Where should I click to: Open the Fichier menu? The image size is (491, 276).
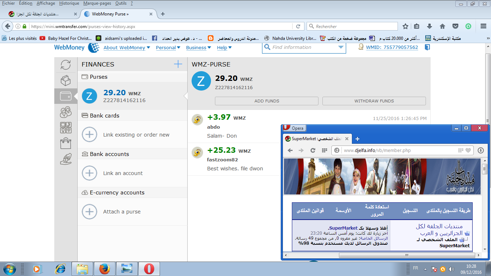click(x=9, y=3)
